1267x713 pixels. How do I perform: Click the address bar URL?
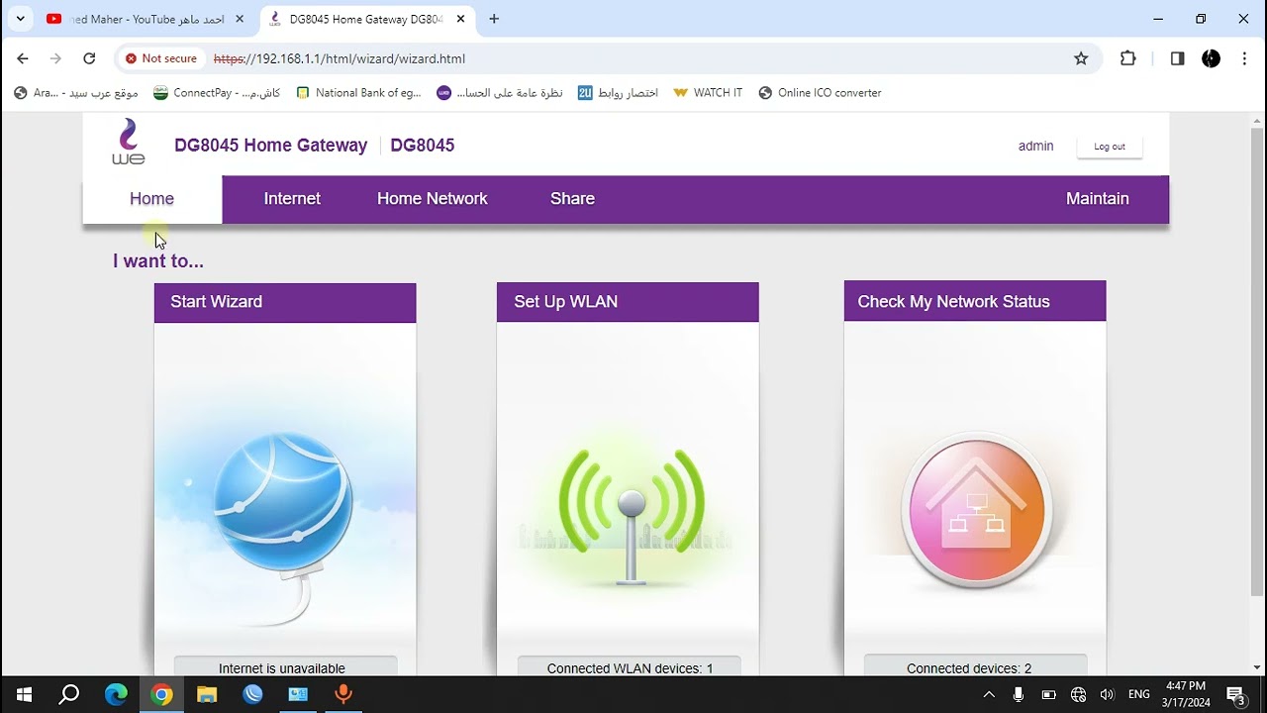pos(340,58)
